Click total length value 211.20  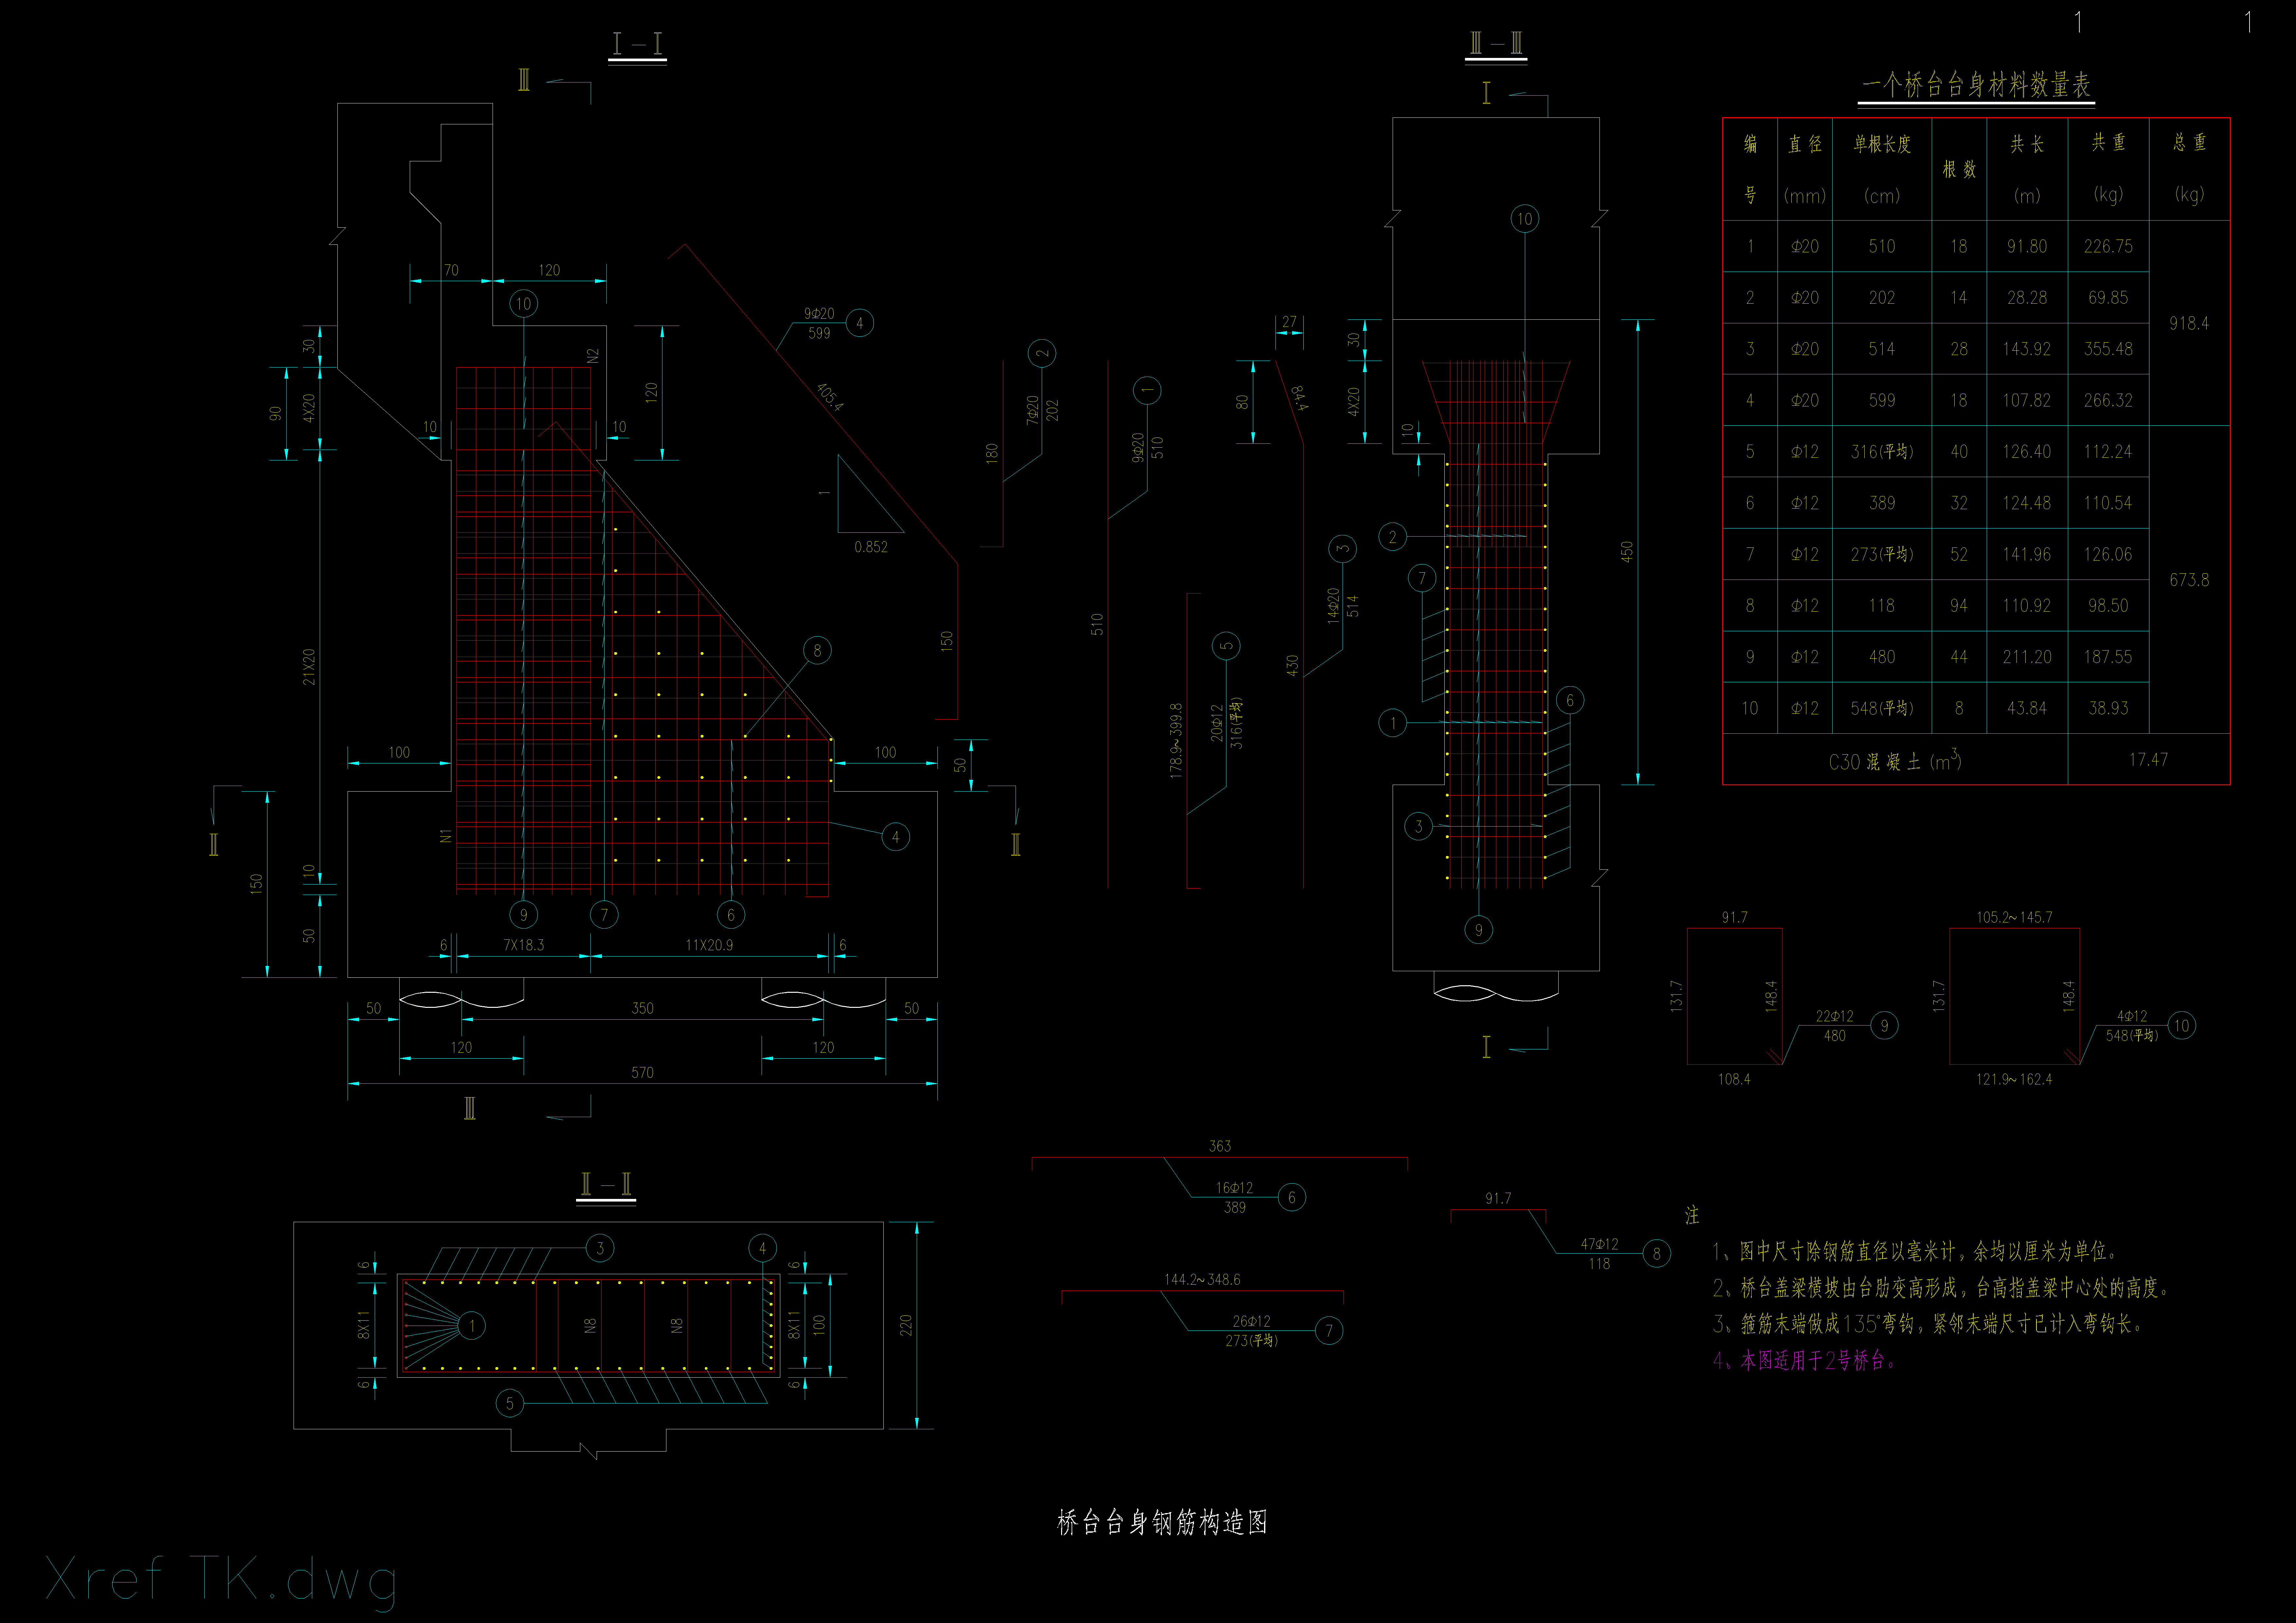(x=2027, y=657)
